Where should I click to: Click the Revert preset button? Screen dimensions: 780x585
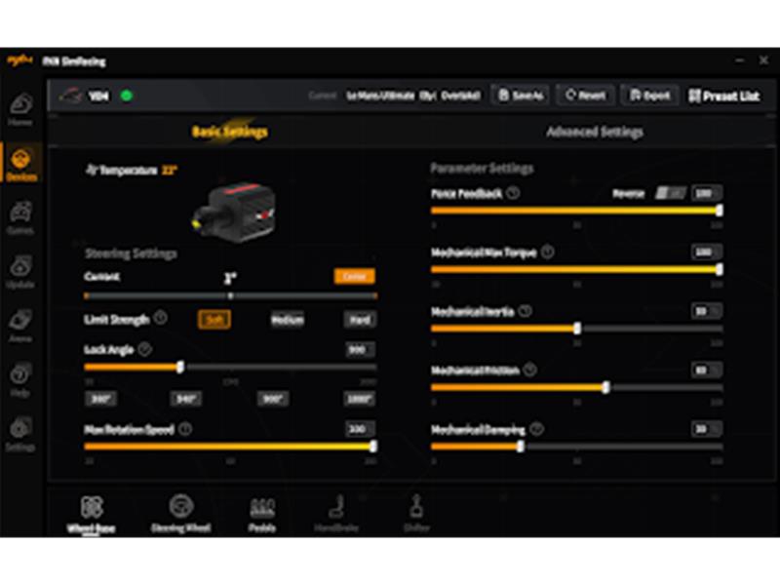(x=585, y=96)
